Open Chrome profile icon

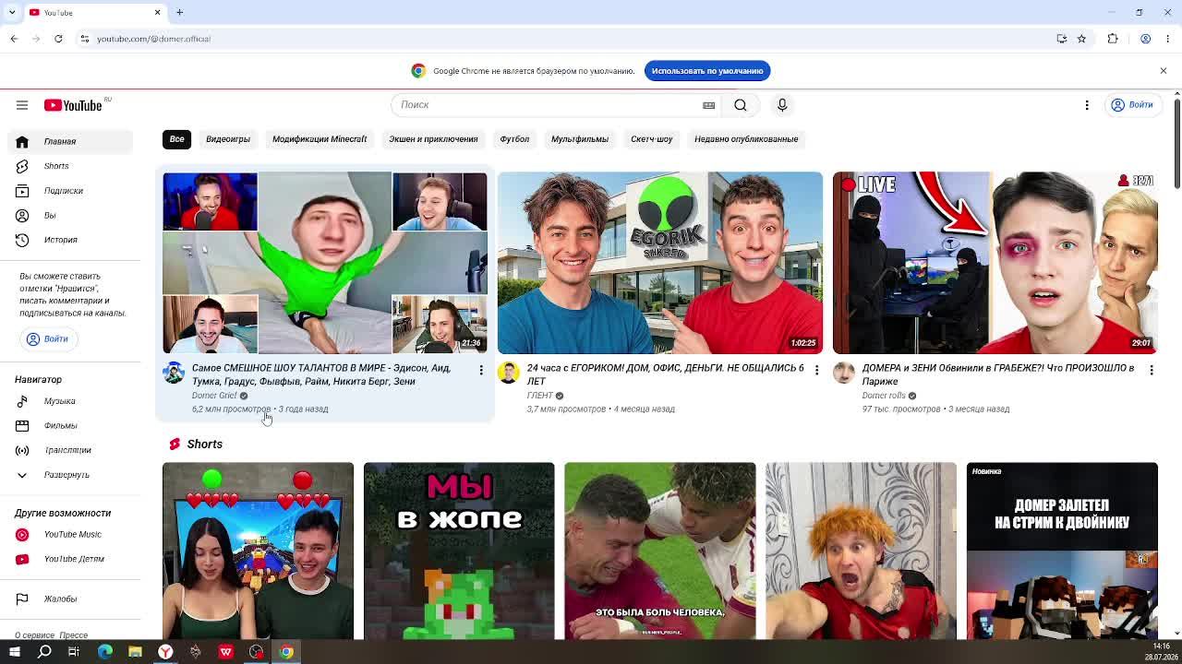pyautogui.click(x=1145, y=39)
